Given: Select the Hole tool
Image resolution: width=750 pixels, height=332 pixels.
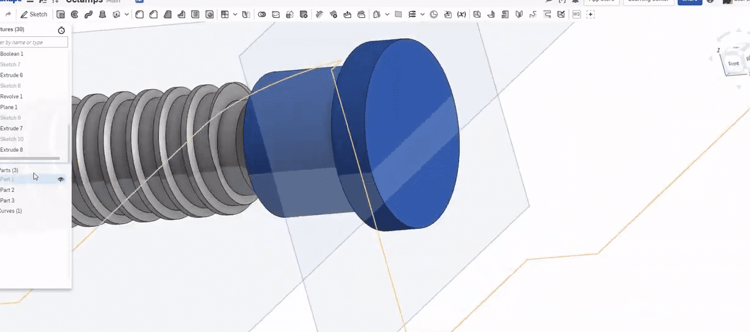Looking at the screenshot, I should point(210,14).
